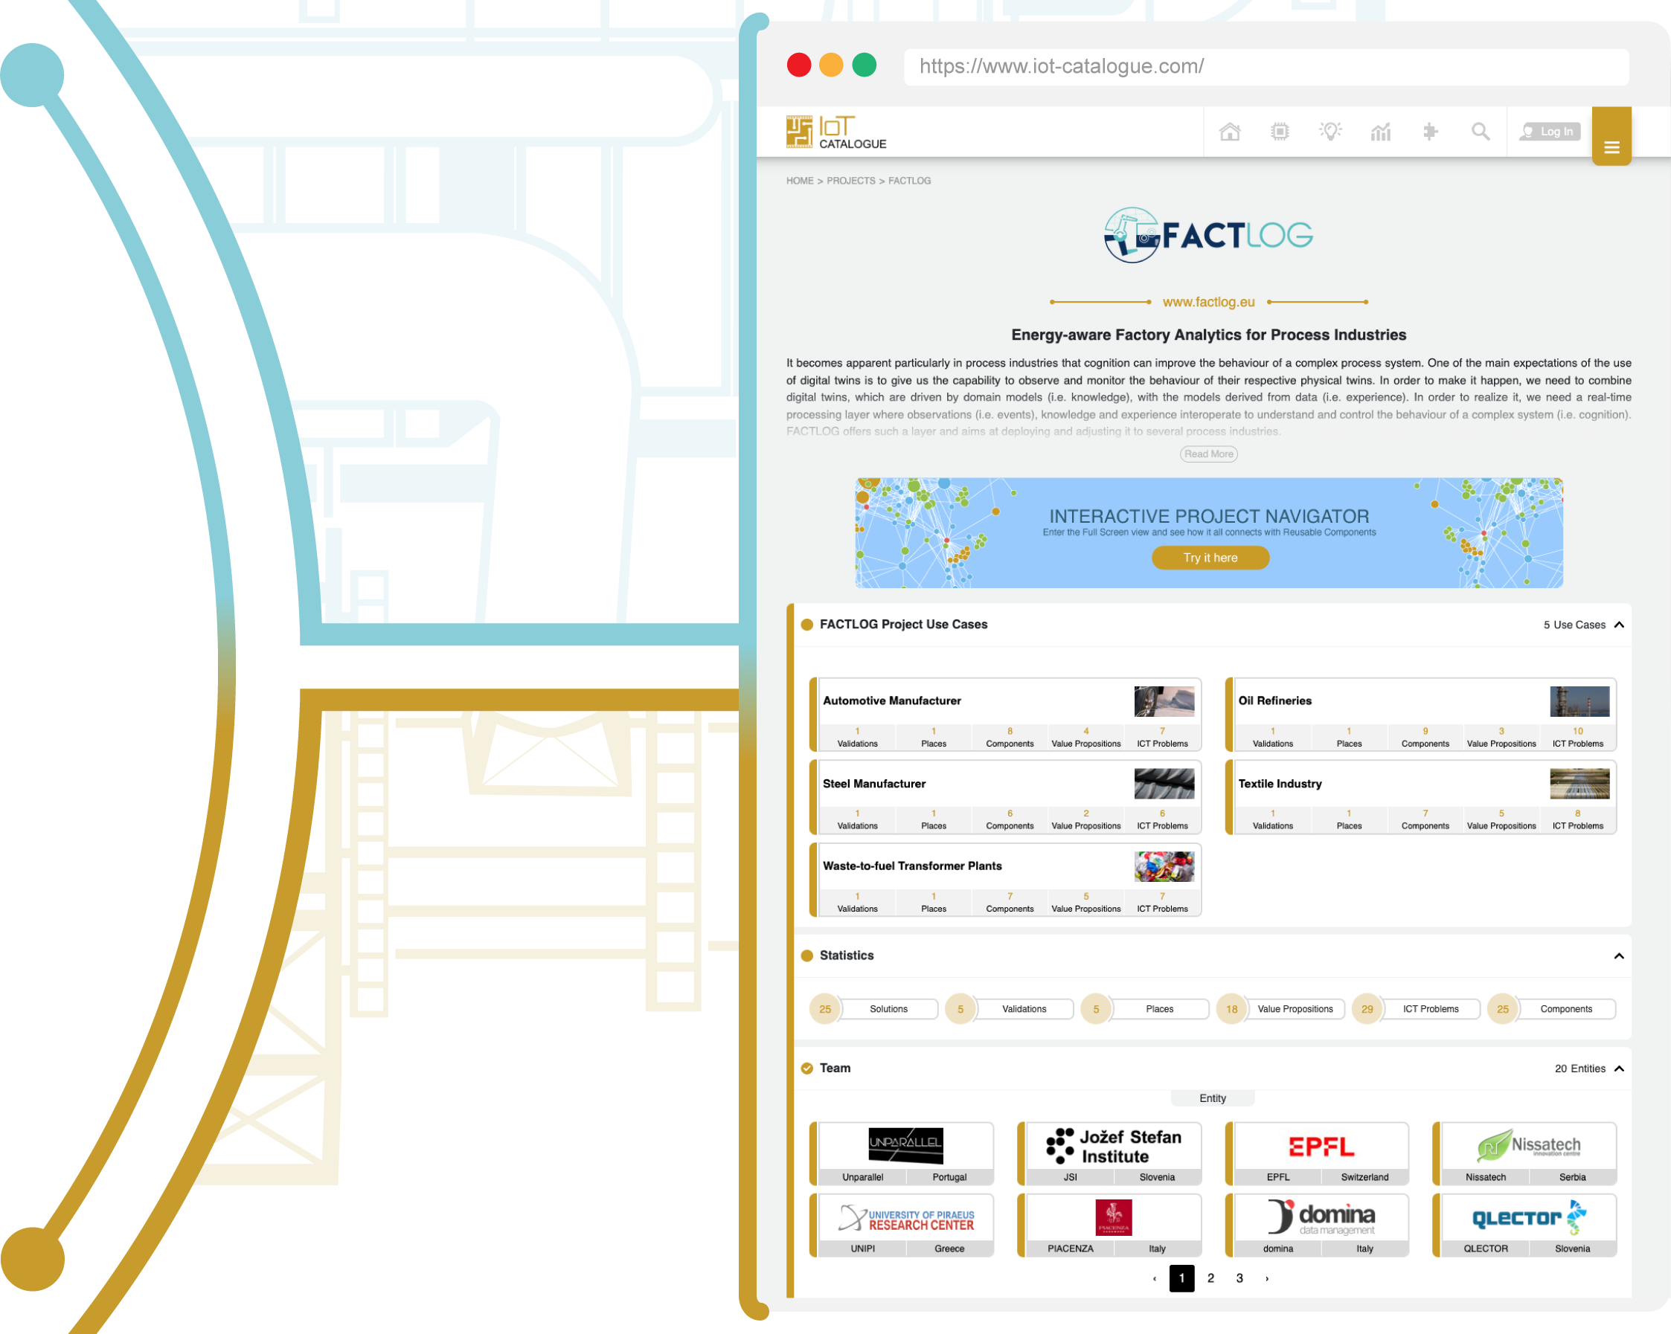
Task: Click Textile Industry title
Action: pos(1280,784)
